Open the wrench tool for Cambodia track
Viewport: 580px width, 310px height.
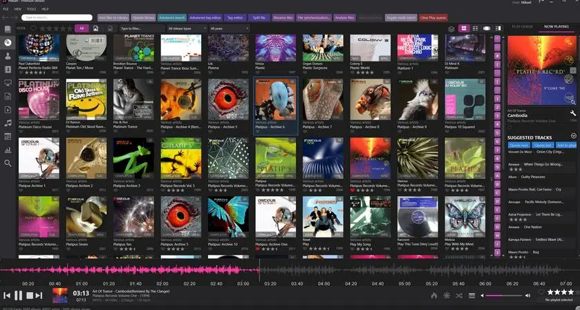(573, 114)
